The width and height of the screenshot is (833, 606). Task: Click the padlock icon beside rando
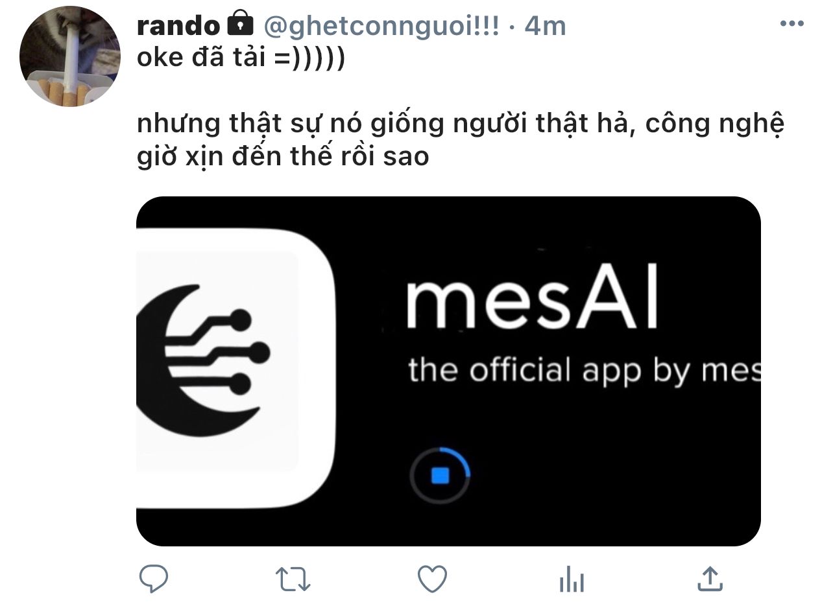point(240,25)
